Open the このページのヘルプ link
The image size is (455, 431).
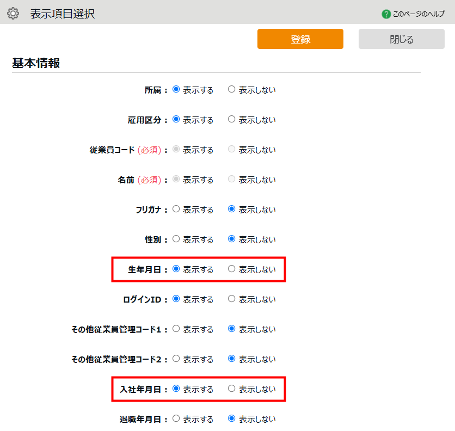[419, 14]
